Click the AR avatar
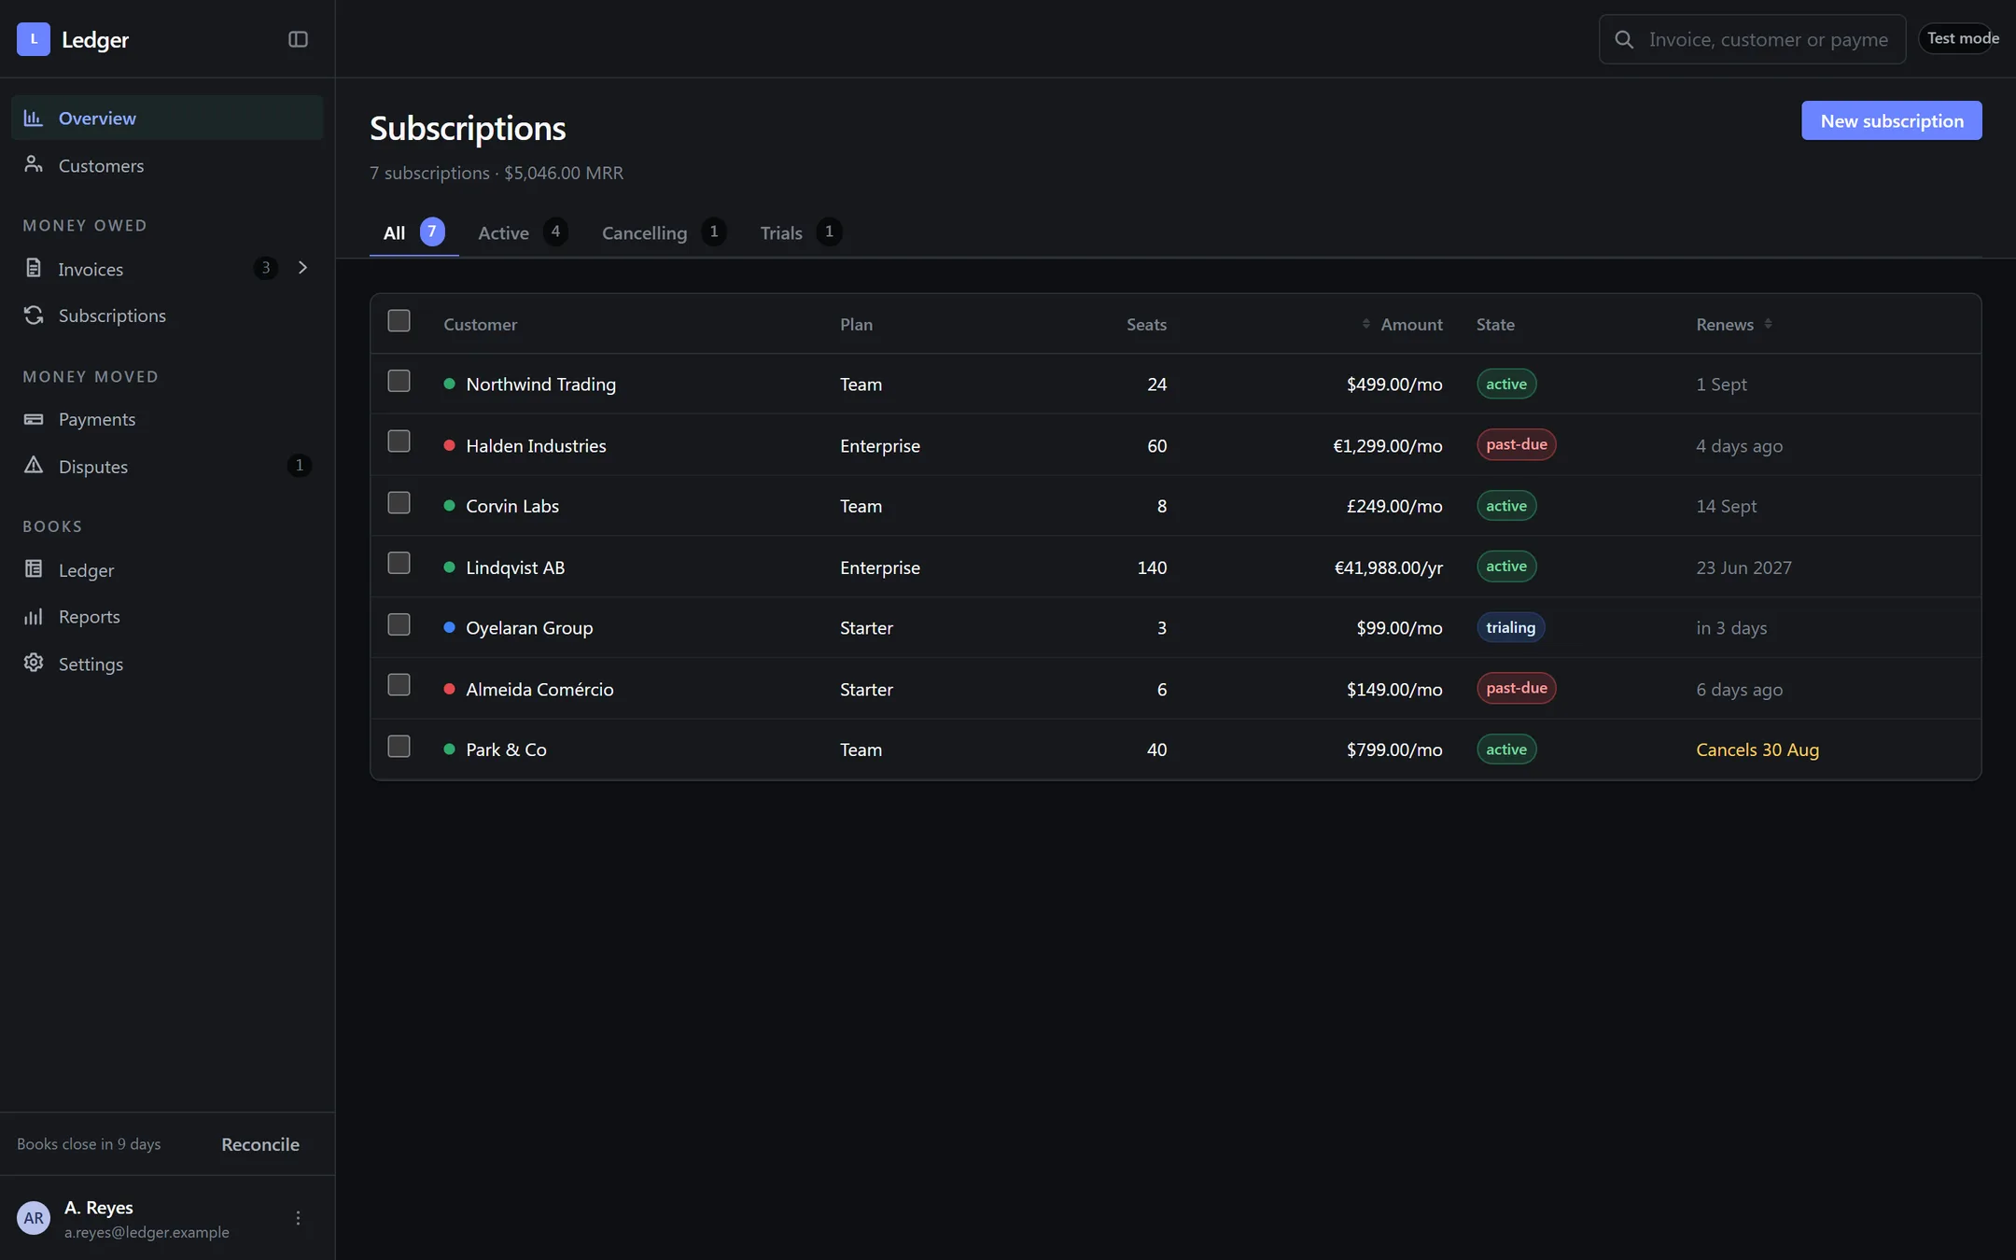Image resolution: width=2016 pixels, height=1260 pixels. point(34,1218)
